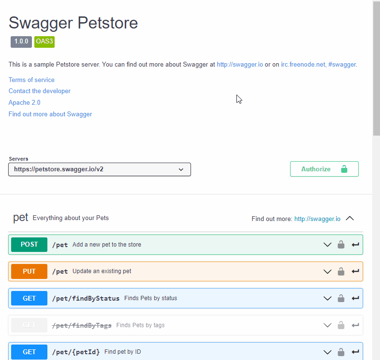Click 'Find pet by ID' text

pos(122,352)
